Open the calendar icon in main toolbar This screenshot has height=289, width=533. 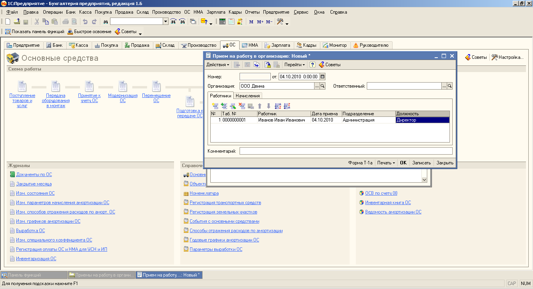coord(231,22)
